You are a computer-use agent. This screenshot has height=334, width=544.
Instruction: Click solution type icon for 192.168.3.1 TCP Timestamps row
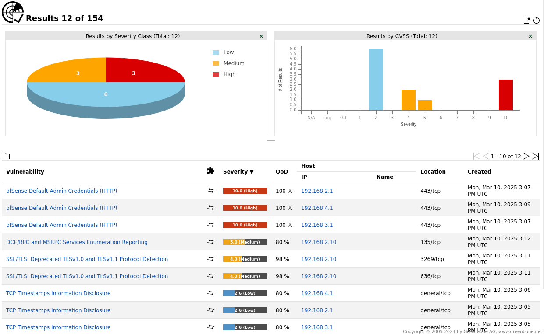click(211, 327)
